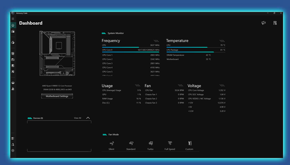Select the CPU Core 0 frequency row
Screen dimensions: 290x165
pos(130,50)
